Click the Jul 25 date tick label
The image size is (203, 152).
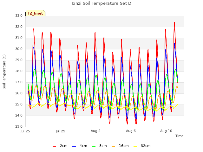pos(25,131)
